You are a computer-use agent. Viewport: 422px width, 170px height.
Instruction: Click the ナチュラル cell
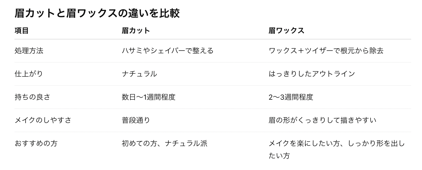pyautogui.click(x=139, y=74)
